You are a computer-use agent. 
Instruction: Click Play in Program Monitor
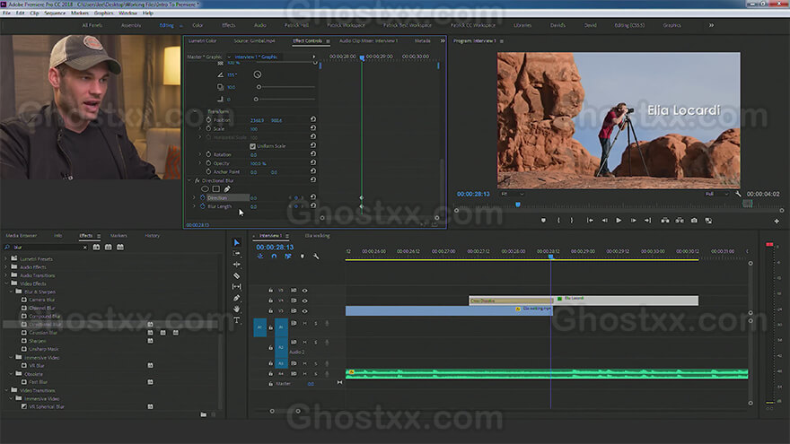[619, 221]
